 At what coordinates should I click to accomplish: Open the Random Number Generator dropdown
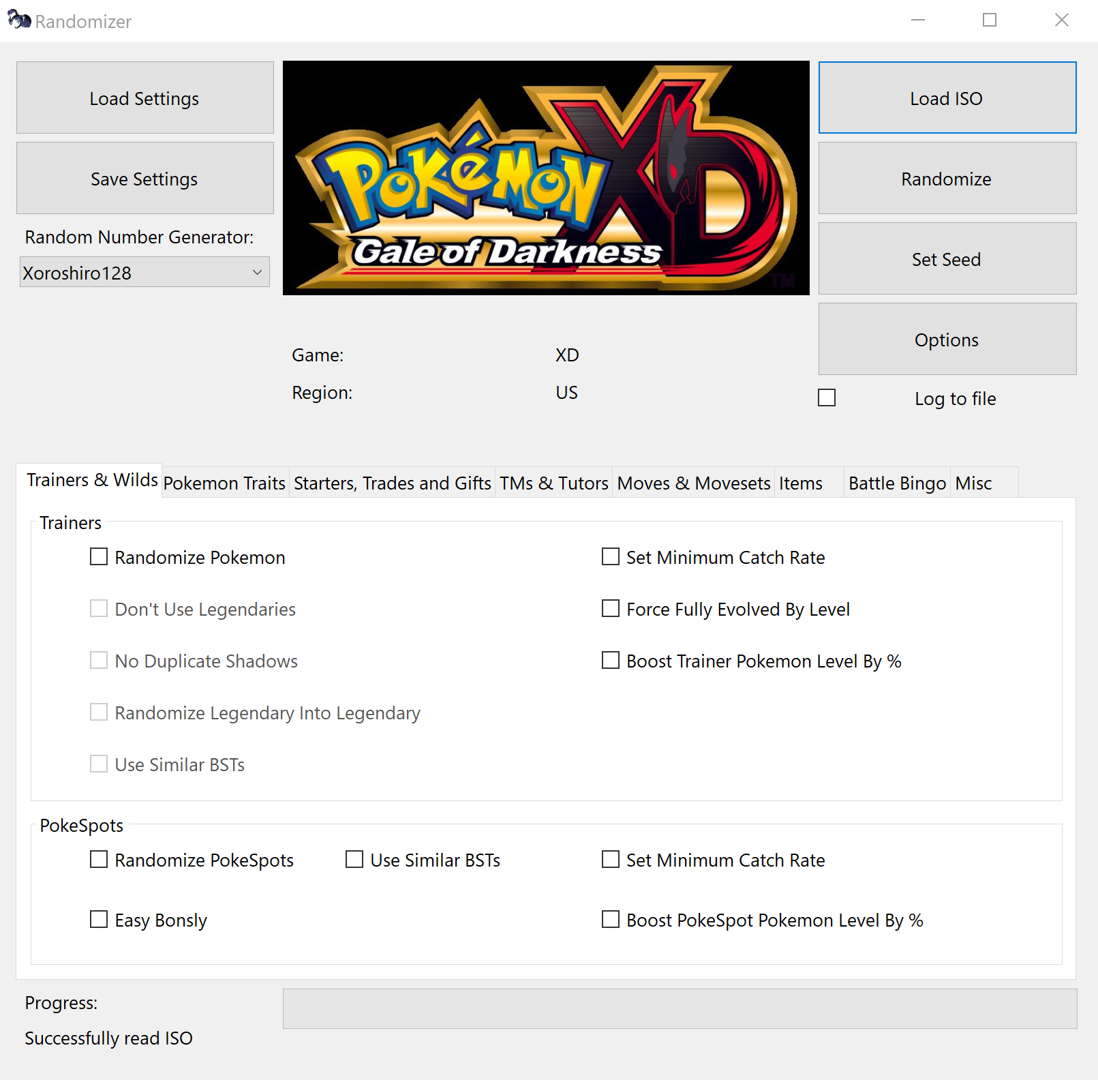(144, 271)
